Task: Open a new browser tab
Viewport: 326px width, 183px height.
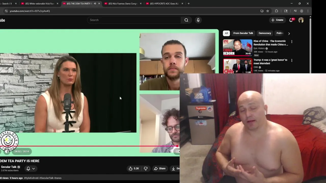Action: (188, 4)
